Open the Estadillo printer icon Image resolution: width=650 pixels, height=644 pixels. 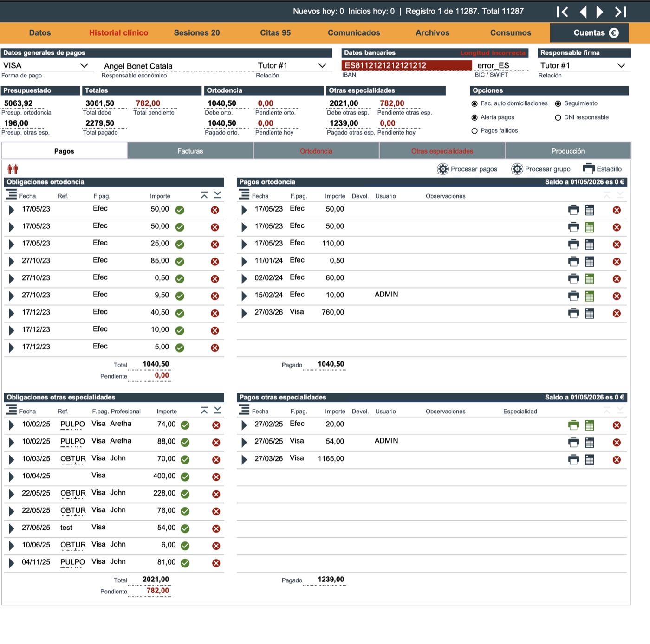click(x=589, y=168)
